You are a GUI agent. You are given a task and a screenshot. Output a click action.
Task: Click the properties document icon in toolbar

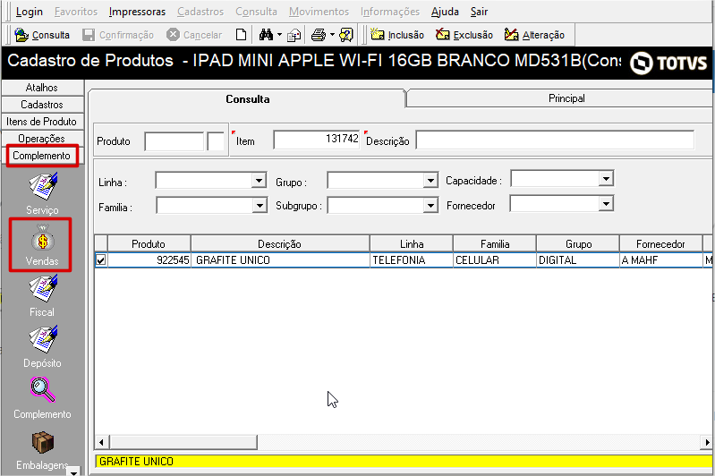click(294, 35)
